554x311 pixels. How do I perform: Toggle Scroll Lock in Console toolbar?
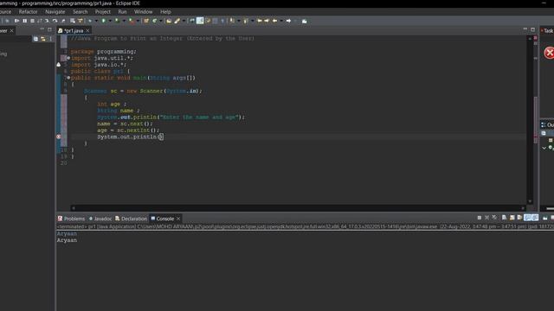(512, 218)
